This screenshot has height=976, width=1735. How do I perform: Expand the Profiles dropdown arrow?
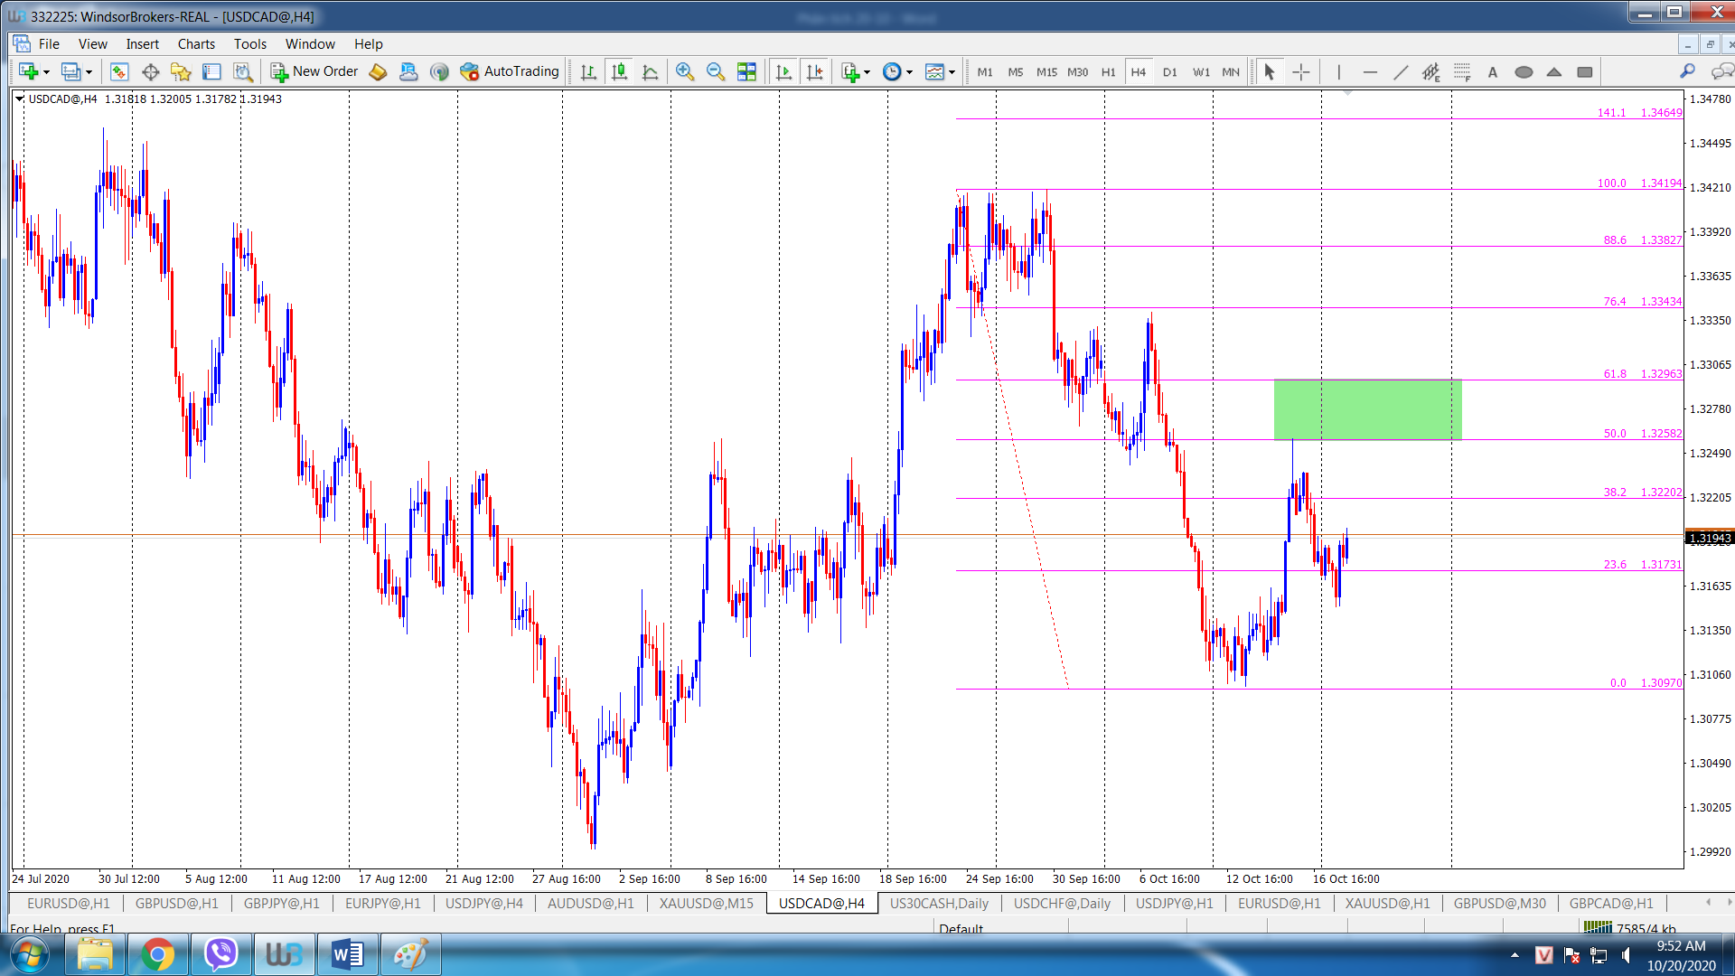point(89,72)
